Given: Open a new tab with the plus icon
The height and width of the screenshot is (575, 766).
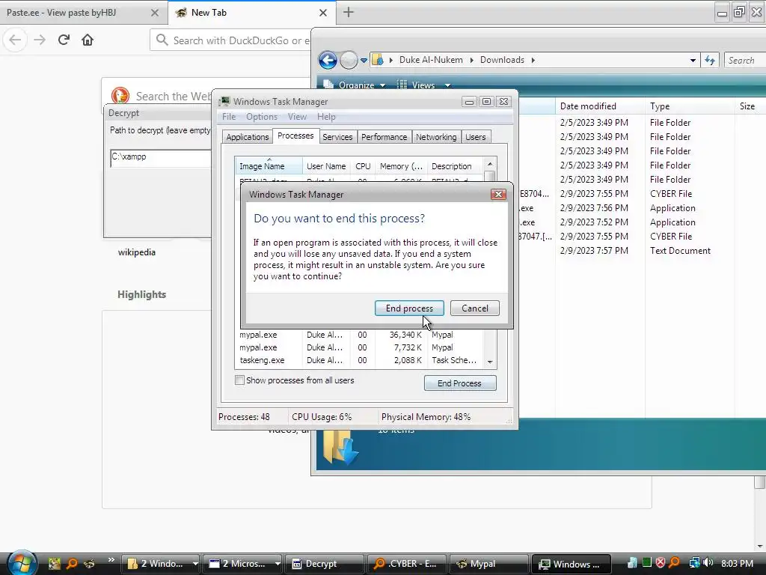Looking at the screenshot, I should pos(349,12).
